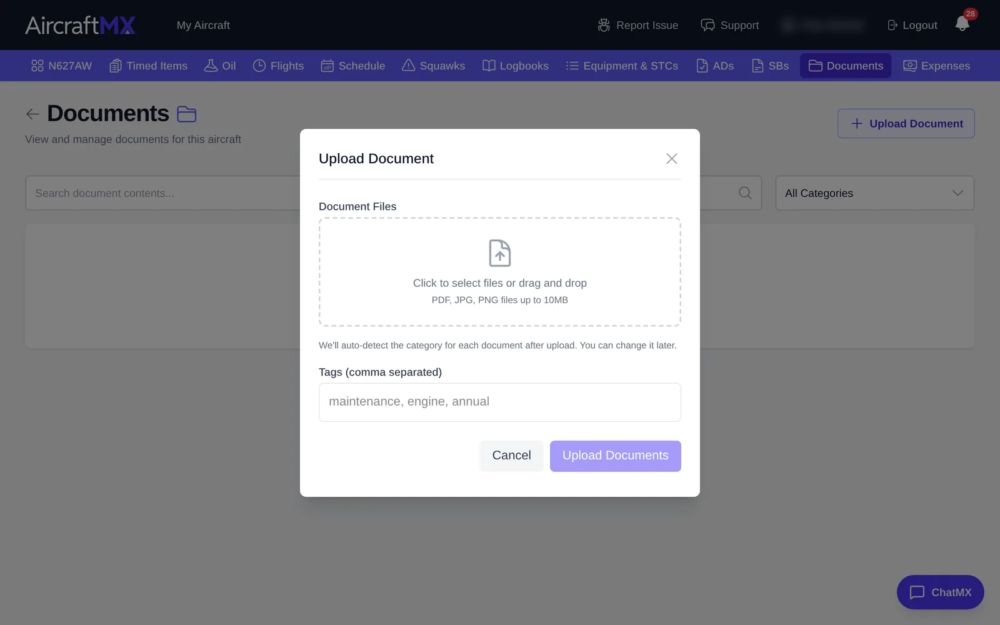Screen dimensions: 1000x625
Task: Click the plus icon on Upload Document
Action: [x=857, y=124]
